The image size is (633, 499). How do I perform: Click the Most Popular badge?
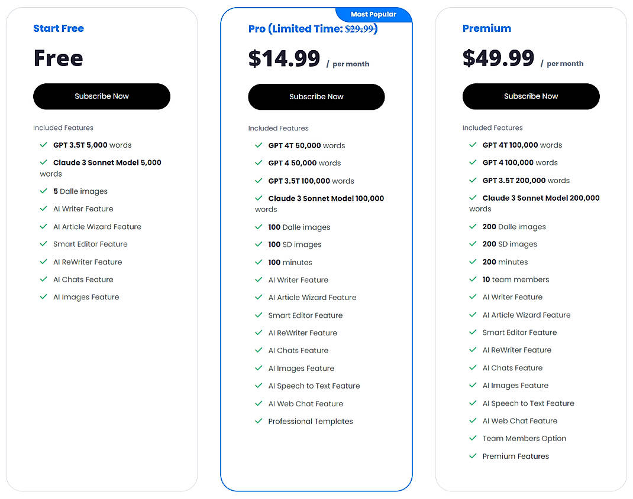(374, 14)
